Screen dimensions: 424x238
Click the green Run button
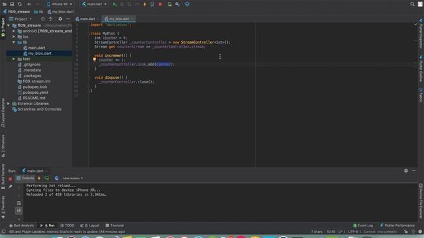tap(115, 5)
